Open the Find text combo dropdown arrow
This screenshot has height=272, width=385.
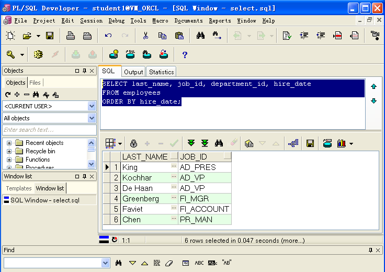[x=105, y=263]
